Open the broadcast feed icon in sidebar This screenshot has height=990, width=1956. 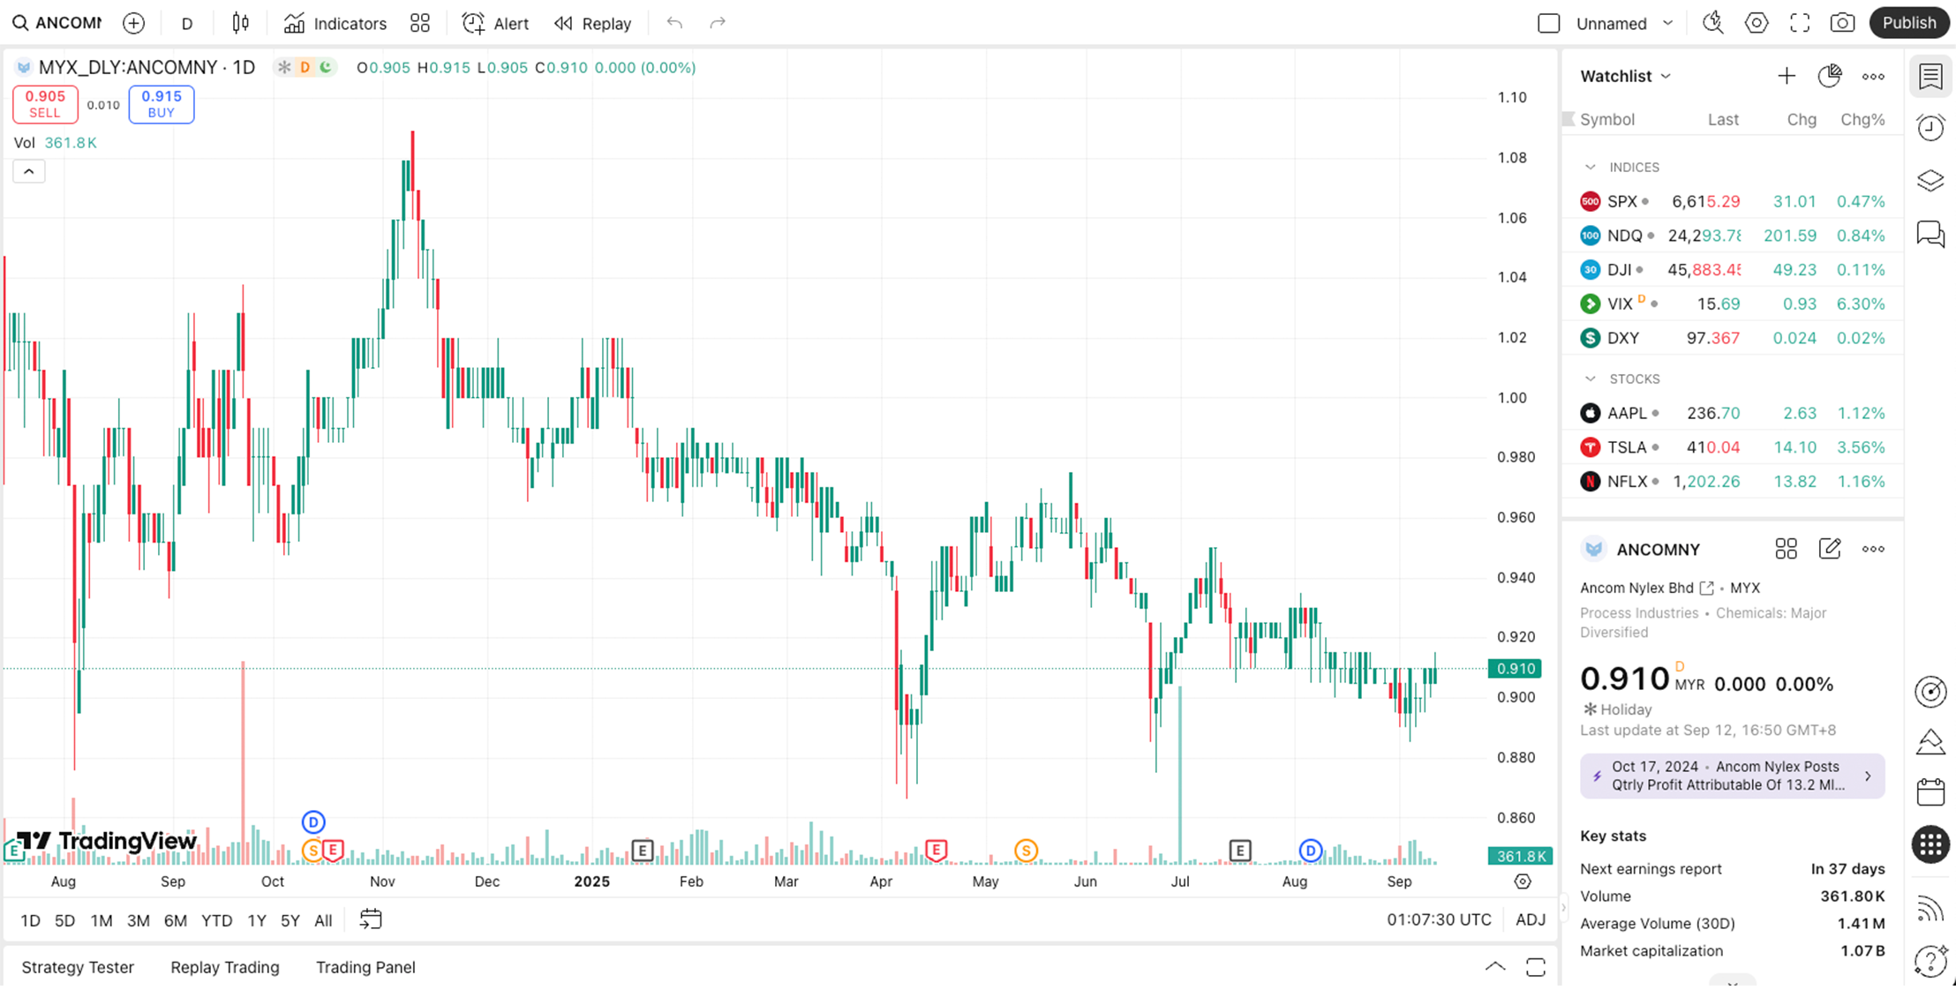[1930, 908]
